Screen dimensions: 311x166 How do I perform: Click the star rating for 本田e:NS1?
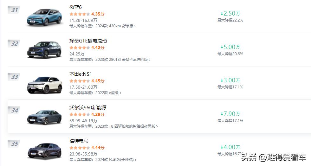click(80, 81)
